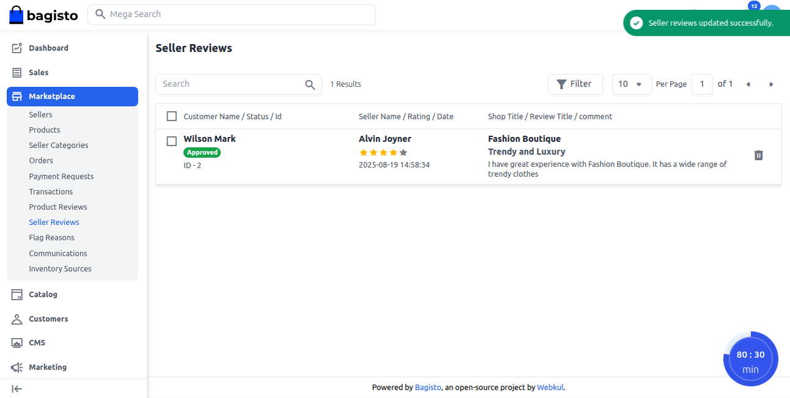Open the Marketing section

click(46, 367)
